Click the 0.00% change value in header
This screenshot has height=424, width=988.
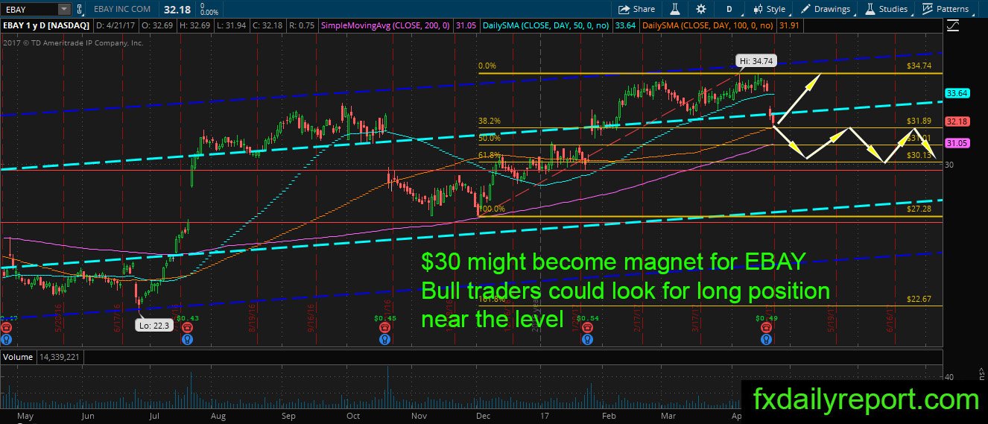tap(209, 13)
